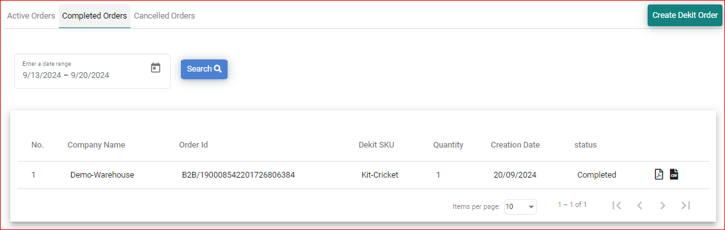Click the Dekit SKU column header
Image resolution: width=725 pixels, height=230 pixels.
coord(377,144)
